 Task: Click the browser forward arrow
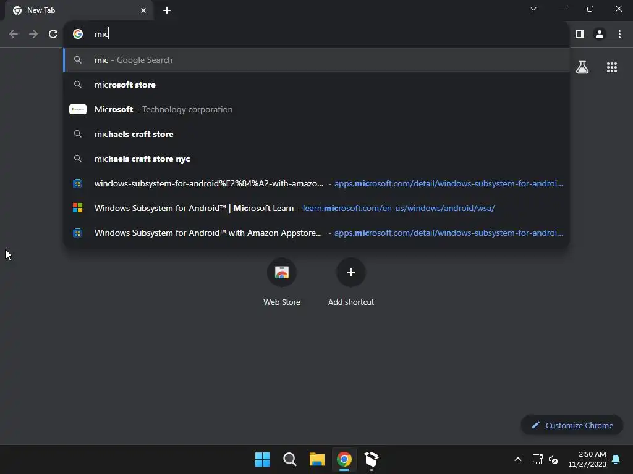click(x=33, y=35)
